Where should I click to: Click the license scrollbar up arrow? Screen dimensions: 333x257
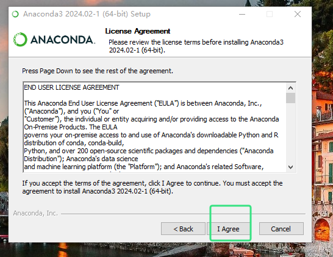point(290,88)
